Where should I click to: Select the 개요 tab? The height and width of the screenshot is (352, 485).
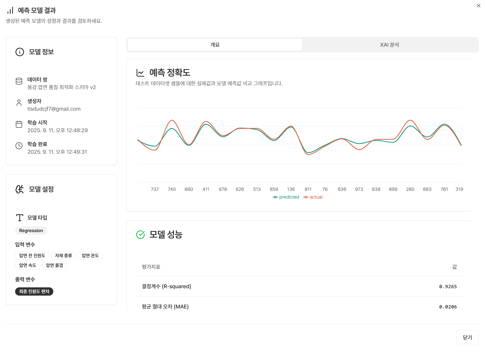click(215, 45)
